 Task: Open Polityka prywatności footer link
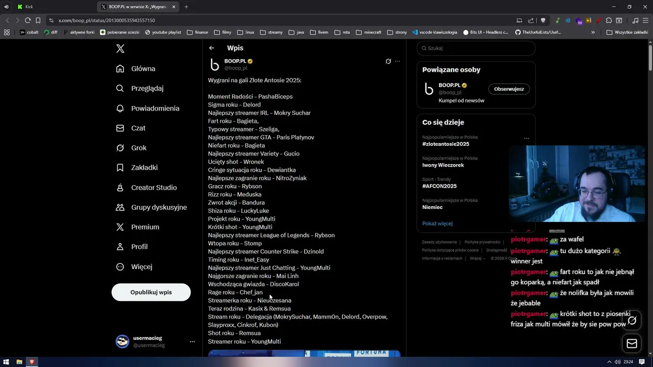482,242
